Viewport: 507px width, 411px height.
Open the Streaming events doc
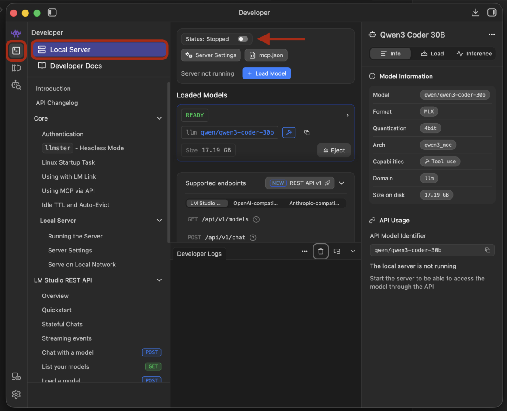(67, 338)
